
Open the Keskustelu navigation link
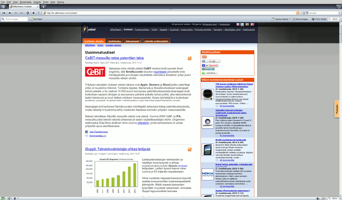pos(187,29)
